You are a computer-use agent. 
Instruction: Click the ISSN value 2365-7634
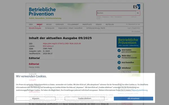point(47,48)
